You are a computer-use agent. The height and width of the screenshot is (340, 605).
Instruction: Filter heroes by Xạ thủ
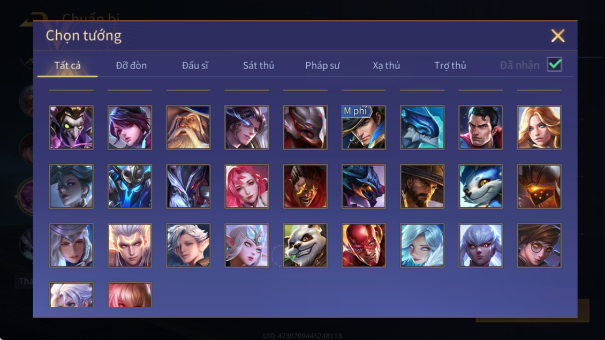click(x=386, y=66)
